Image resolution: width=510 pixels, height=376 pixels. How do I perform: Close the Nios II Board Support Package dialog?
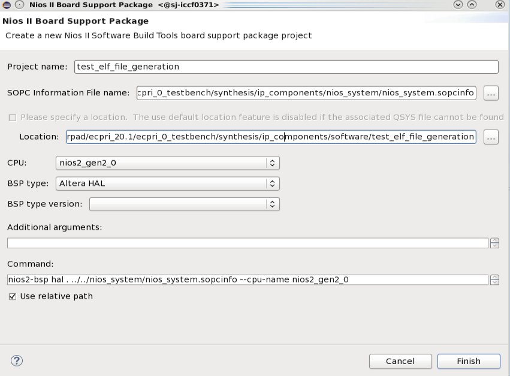tap(500, 5)
